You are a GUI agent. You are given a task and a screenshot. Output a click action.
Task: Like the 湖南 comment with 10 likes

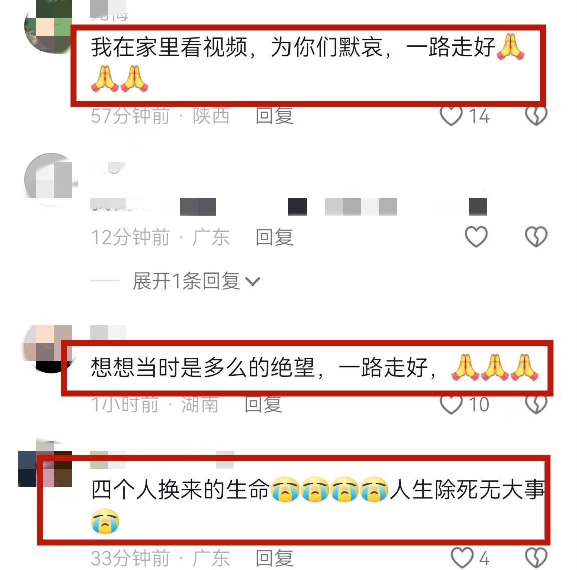click(x=451, y=405)
